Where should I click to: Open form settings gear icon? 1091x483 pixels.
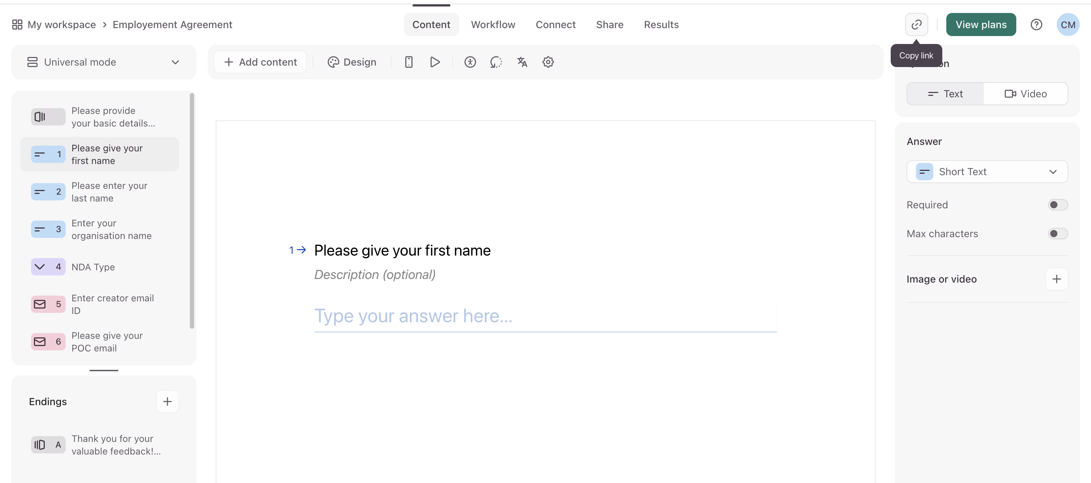(547, 62)
